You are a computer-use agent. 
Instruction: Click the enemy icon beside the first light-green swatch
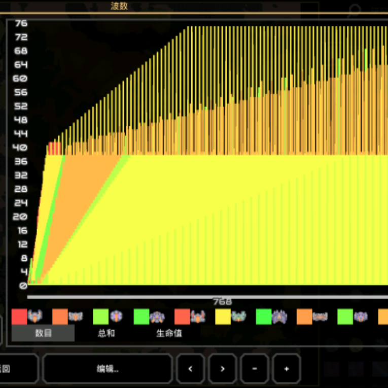tap(116, 316)
